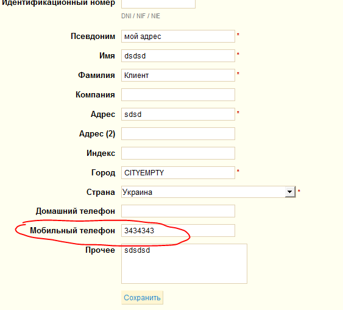Select the empty Индекс input field
The height and width of the screenshot is (310, 343).
pyautogui.click(x=178, y=153)
